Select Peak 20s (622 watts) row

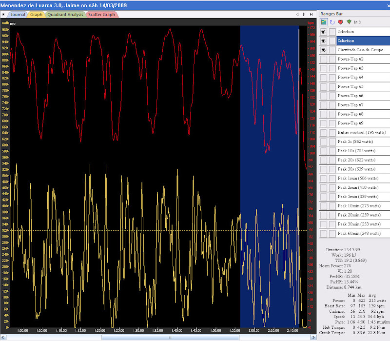pos(363,160)
